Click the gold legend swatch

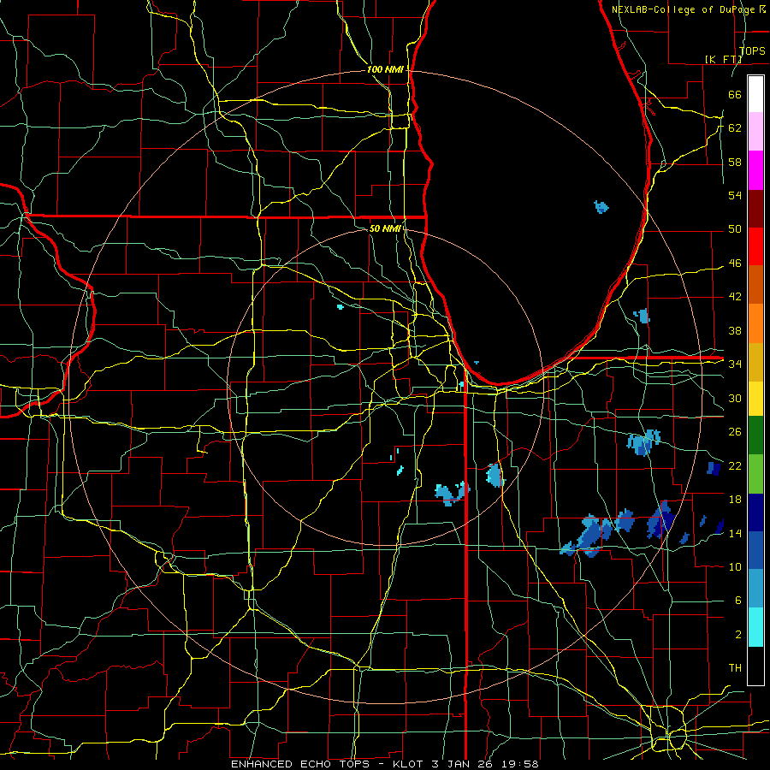pyautogui.click(x=755, y=361)
